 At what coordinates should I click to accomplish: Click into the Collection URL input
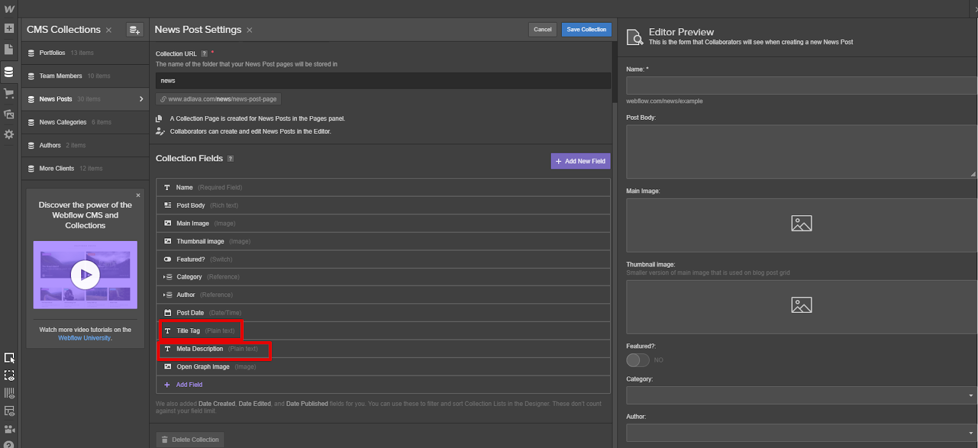383,81
